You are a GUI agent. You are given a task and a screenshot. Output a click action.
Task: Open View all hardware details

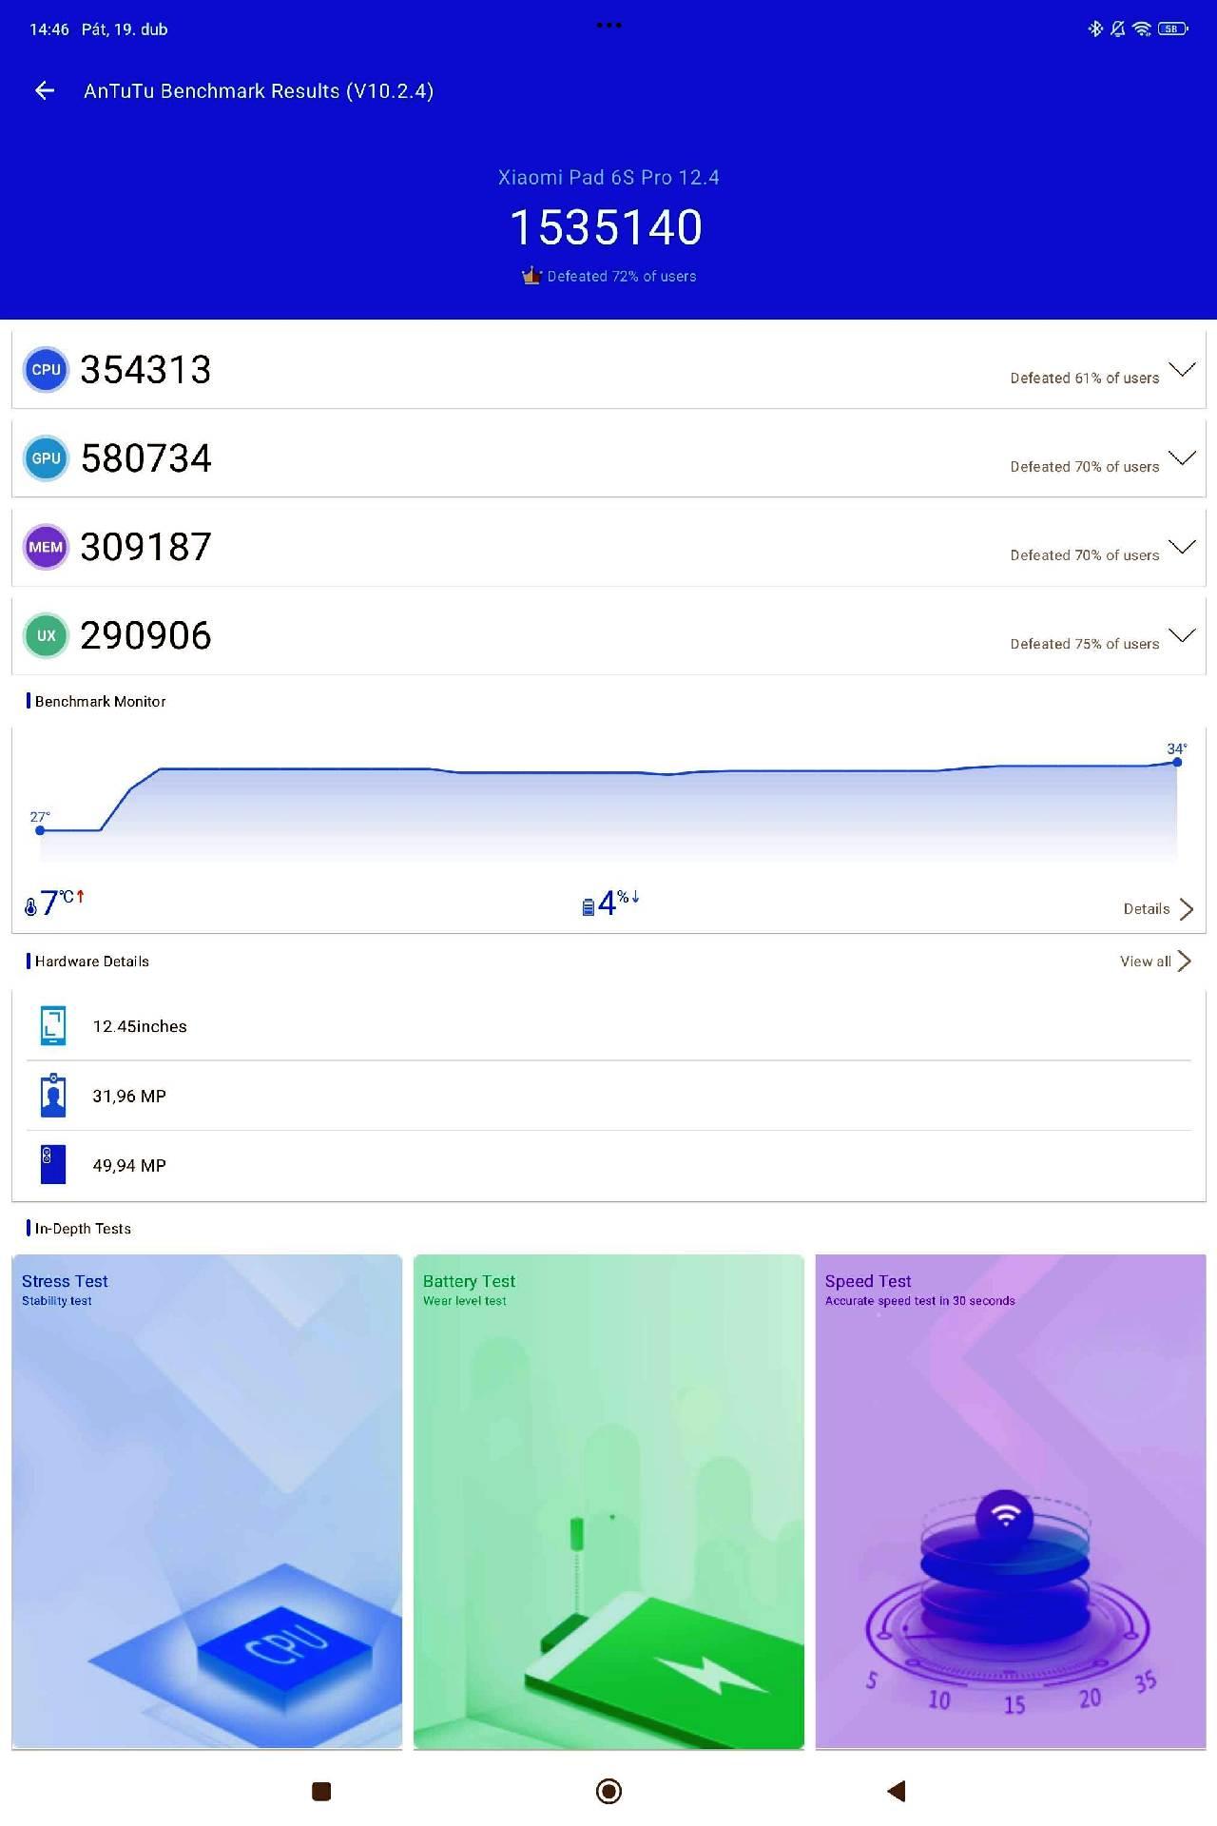pyautogui.click(x=1155, y=962)
